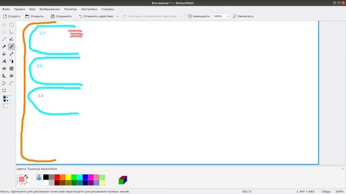Select the Ellipse tool
This screenshot has height=194, width=346.
pyautogui.click(x=11, y=76)
